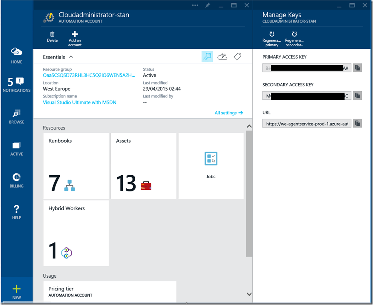
Task: Click the cloud quick start icon
Action: coord(222,57)
